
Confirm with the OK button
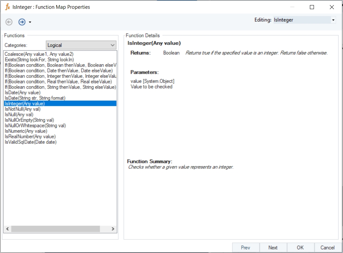tap(300, 248)
